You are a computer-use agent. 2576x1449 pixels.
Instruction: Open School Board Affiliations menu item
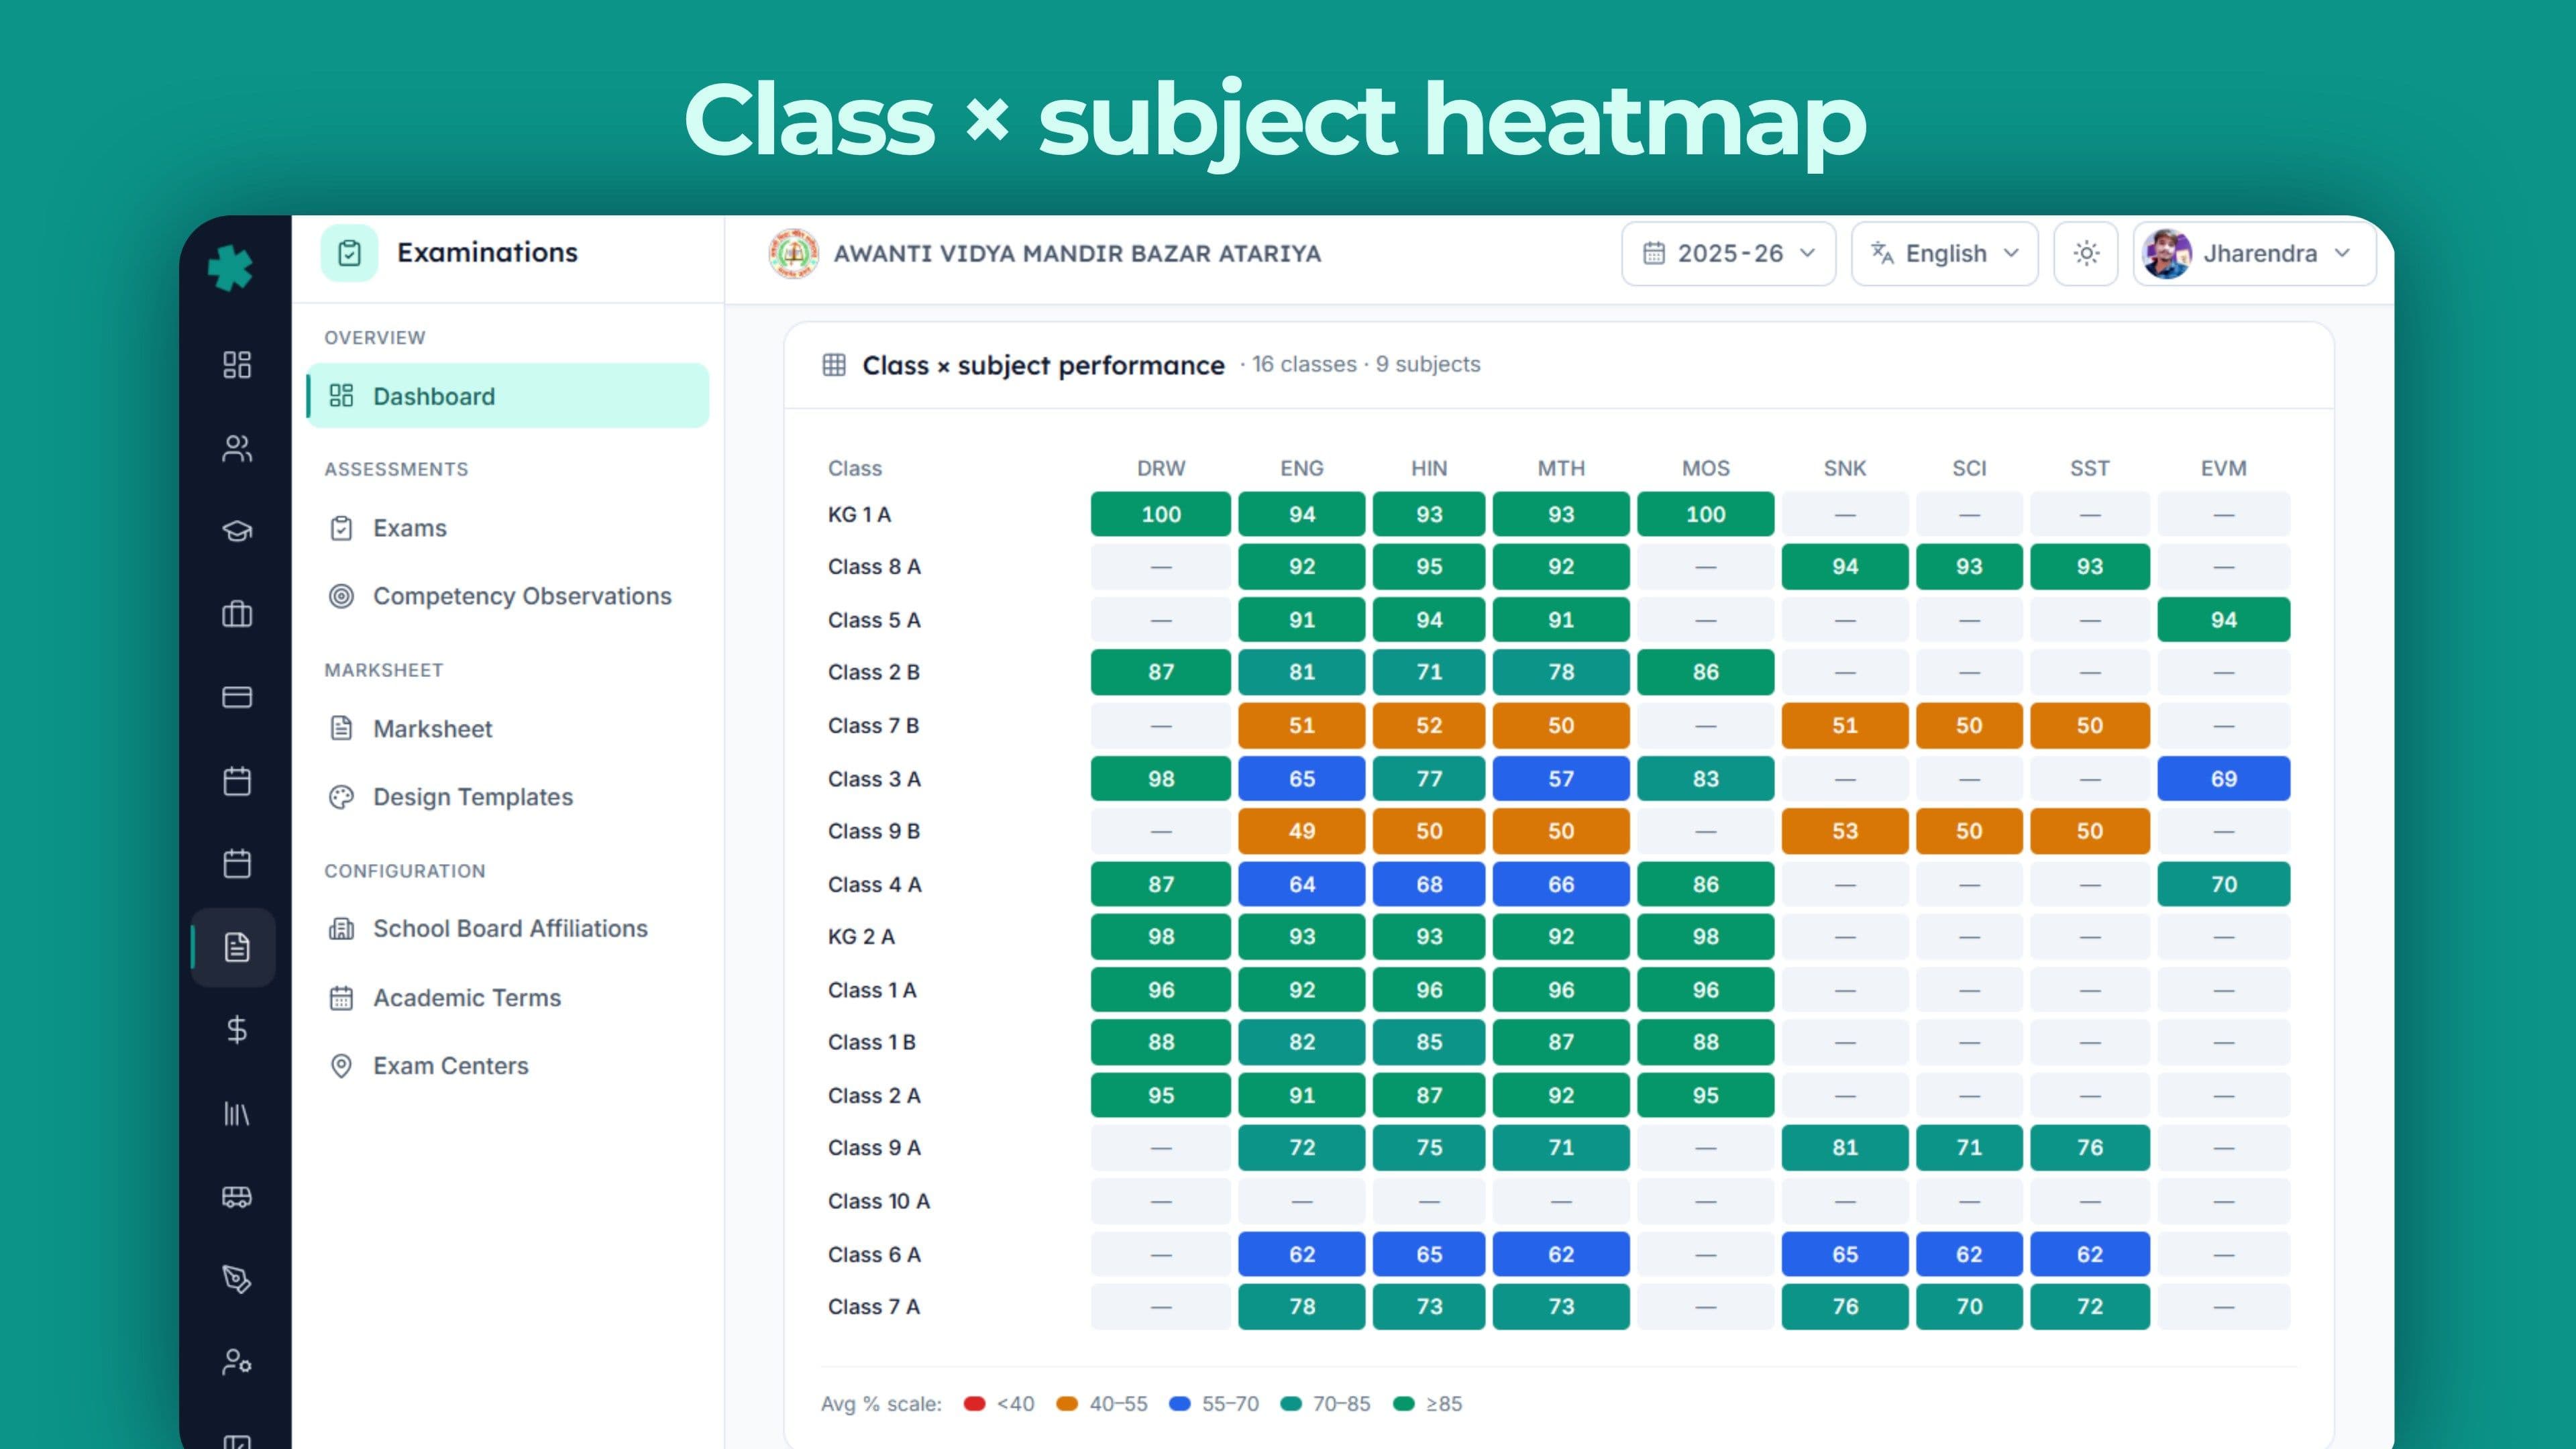click(508, 929)
